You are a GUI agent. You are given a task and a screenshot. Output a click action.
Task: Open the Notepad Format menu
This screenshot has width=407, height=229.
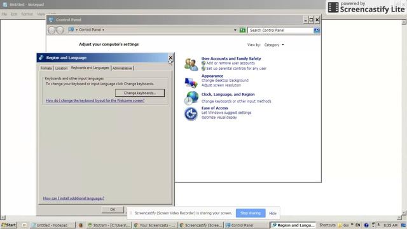[x=27, y=14]
